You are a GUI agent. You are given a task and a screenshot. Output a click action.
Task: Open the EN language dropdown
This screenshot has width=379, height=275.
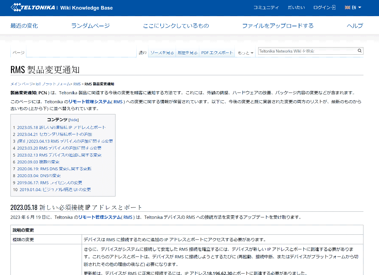pos(357,7)
